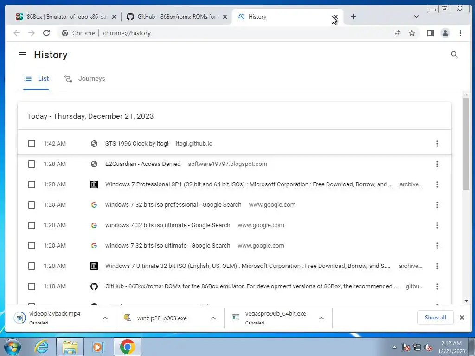The width and height of the screenshot is (475, 356).
Task: Open more actions for Windows 7 Professional SP1 entry
Action: 437,184
